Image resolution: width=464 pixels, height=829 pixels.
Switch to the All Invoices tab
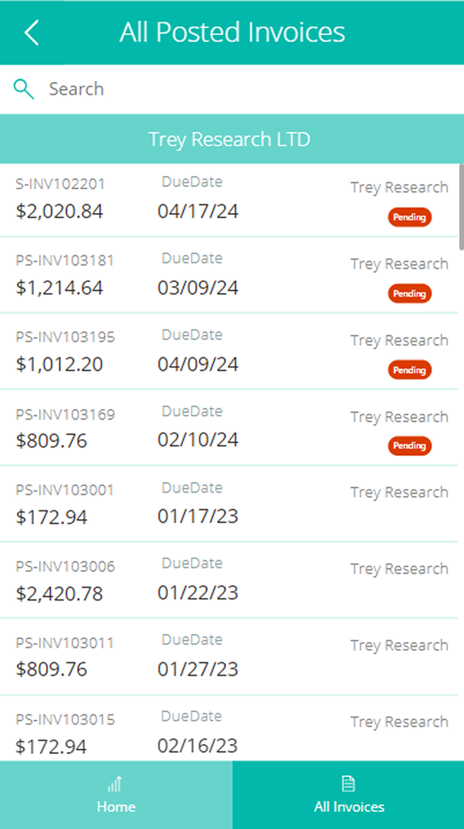(x=348, y=795)
